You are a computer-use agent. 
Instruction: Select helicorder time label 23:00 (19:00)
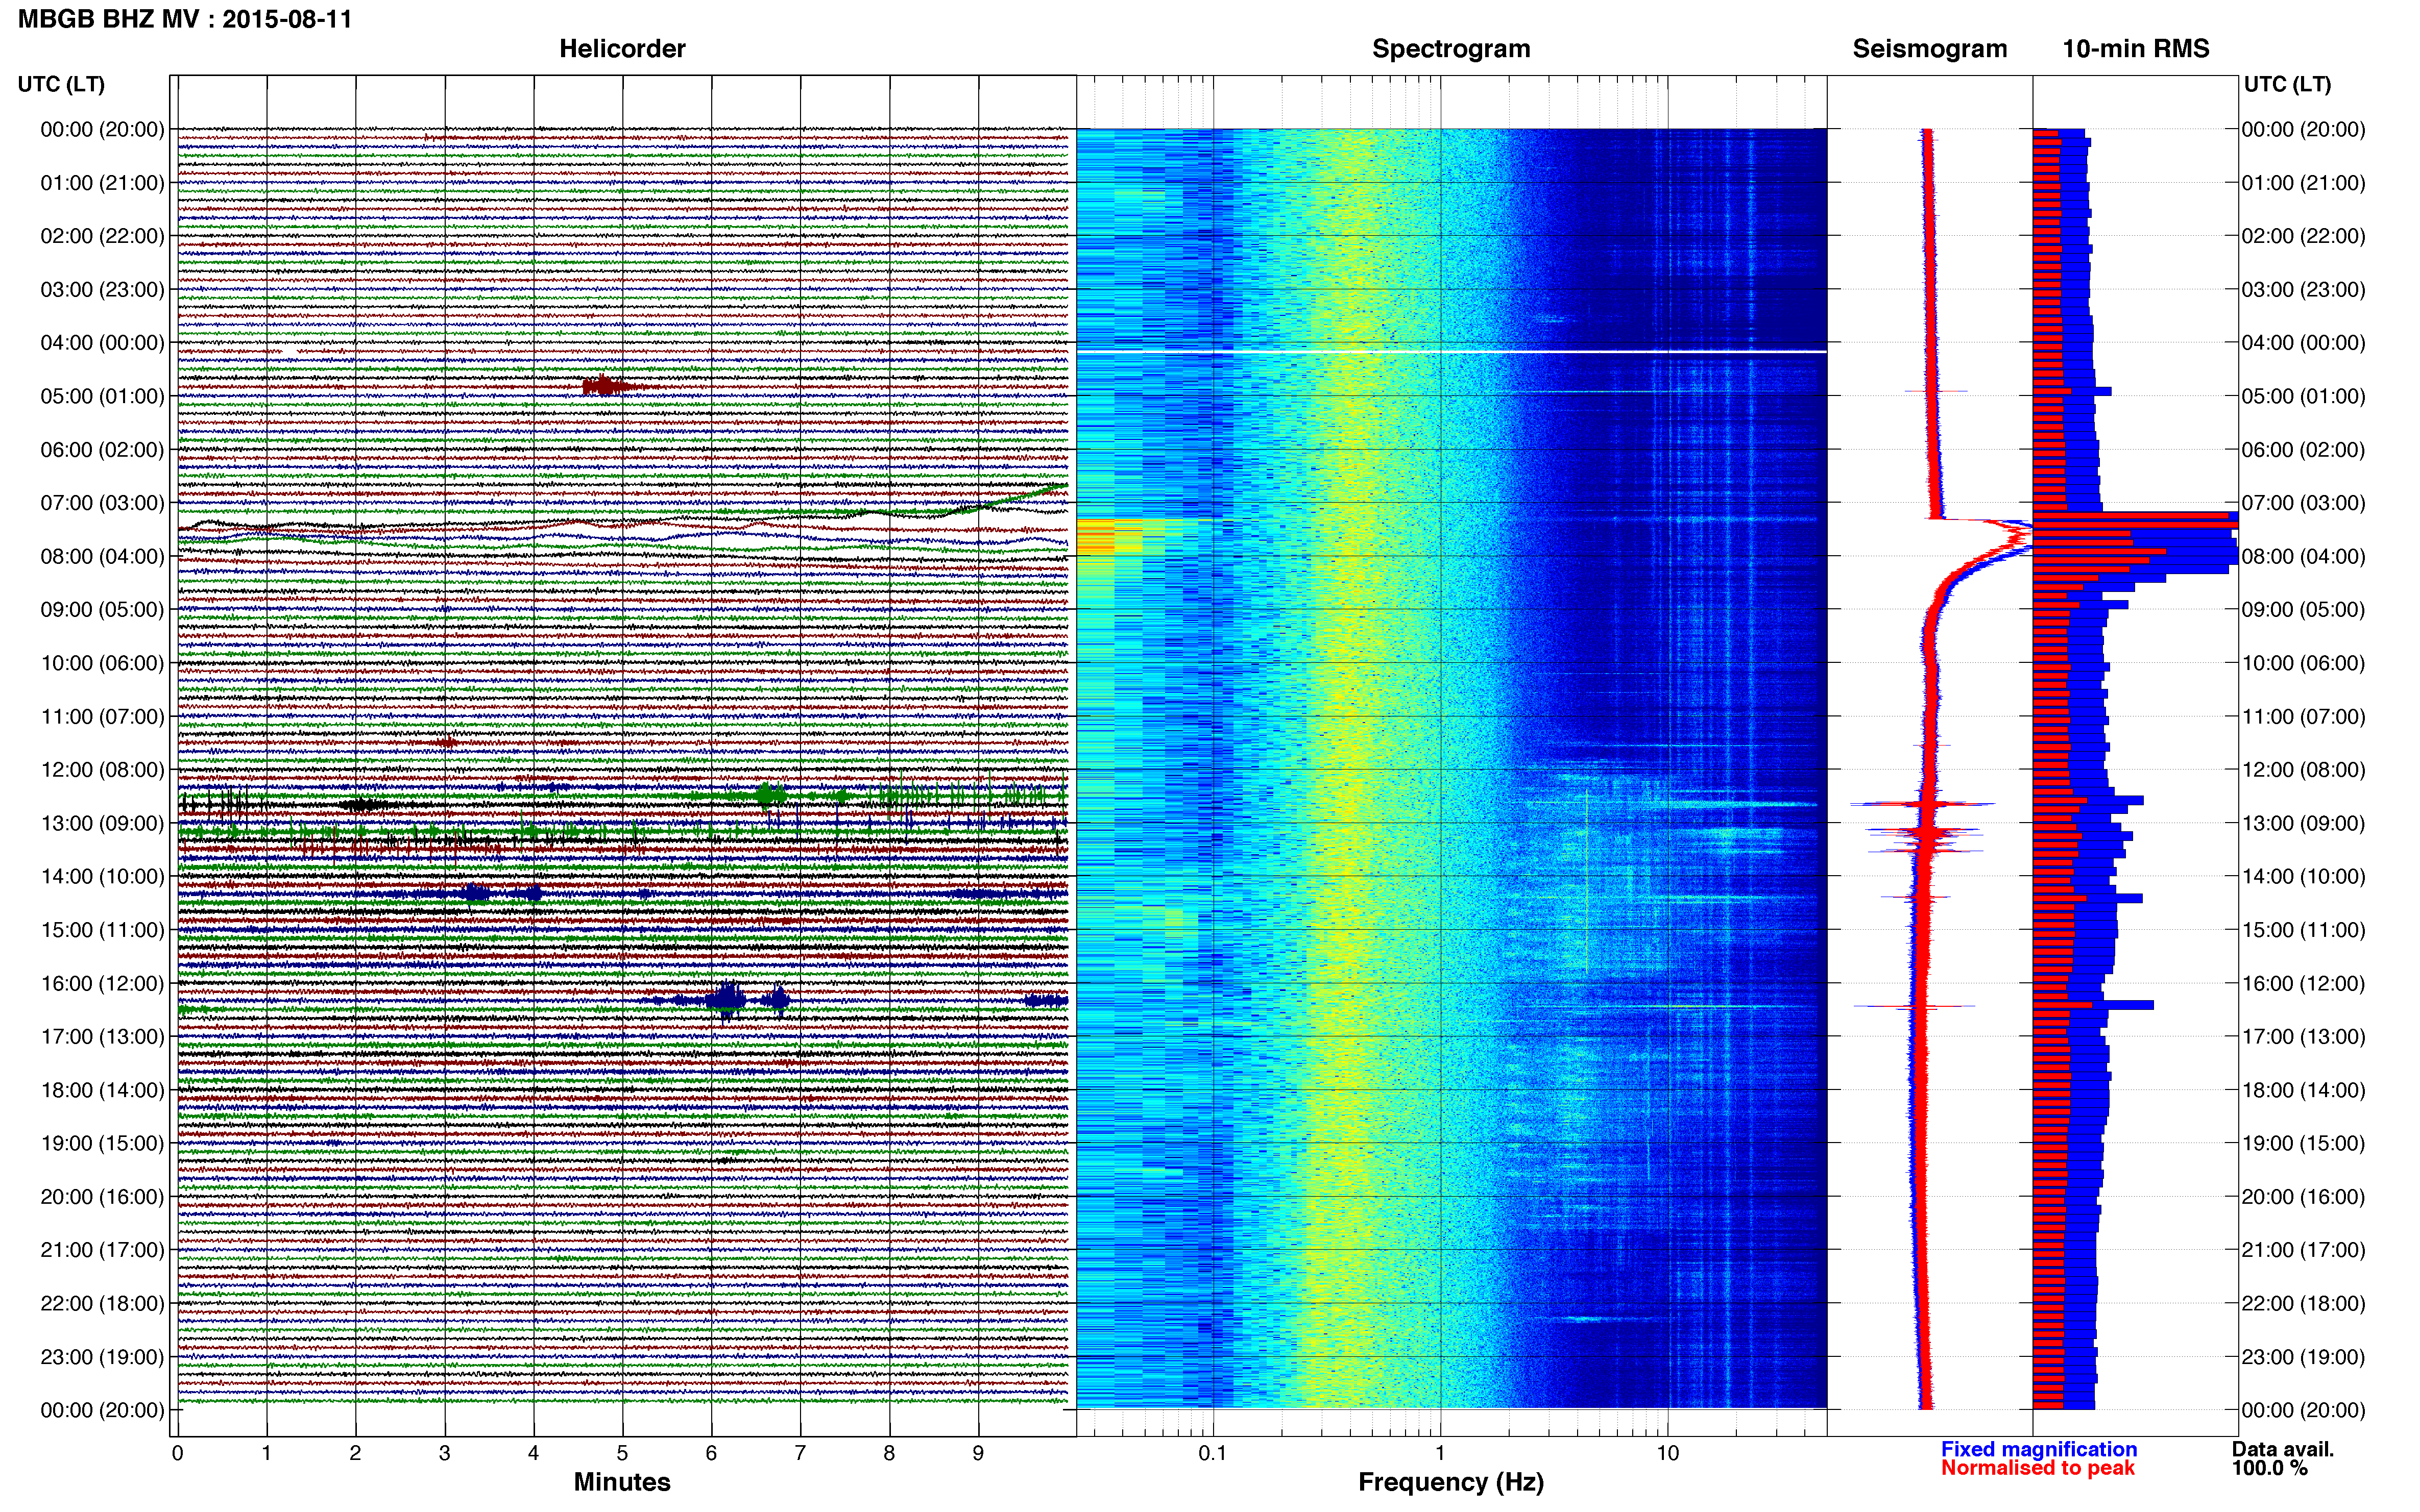click(x=102, y=1357)
